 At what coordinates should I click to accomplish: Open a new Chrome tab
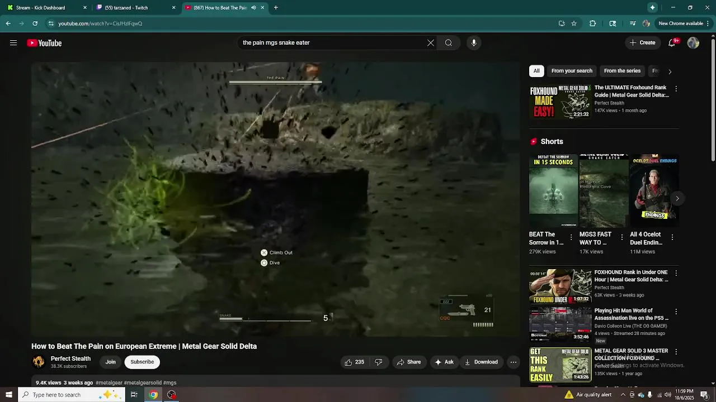pyautogui.click(x=276, y=8)
